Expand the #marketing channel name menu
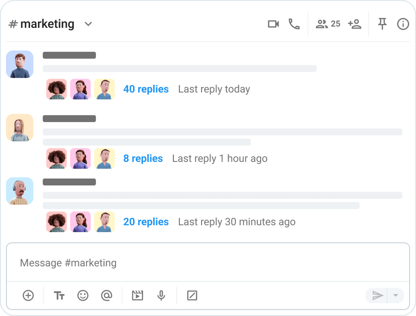 tap(88, 24)
